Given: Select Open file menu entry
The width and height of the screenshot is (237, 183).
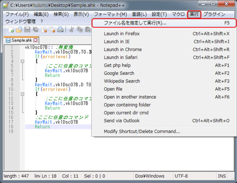Looking at the screenshot, I should 164,89.
